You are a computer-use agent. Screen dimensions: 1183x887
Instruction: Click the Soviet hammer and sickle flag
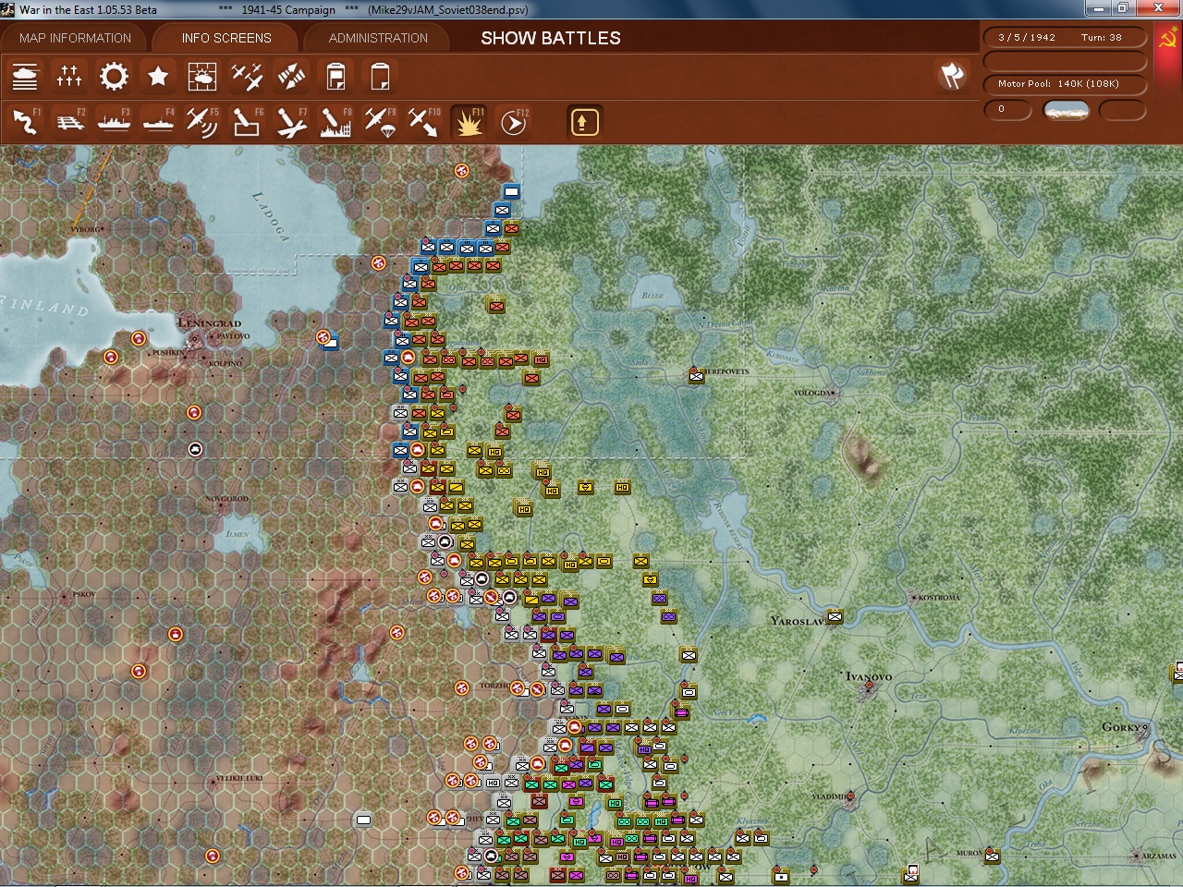click(x=1168, y=39)
